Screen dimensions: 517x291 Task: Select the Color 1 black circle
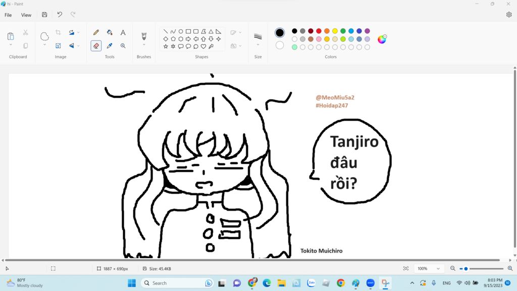coord(280,32)
